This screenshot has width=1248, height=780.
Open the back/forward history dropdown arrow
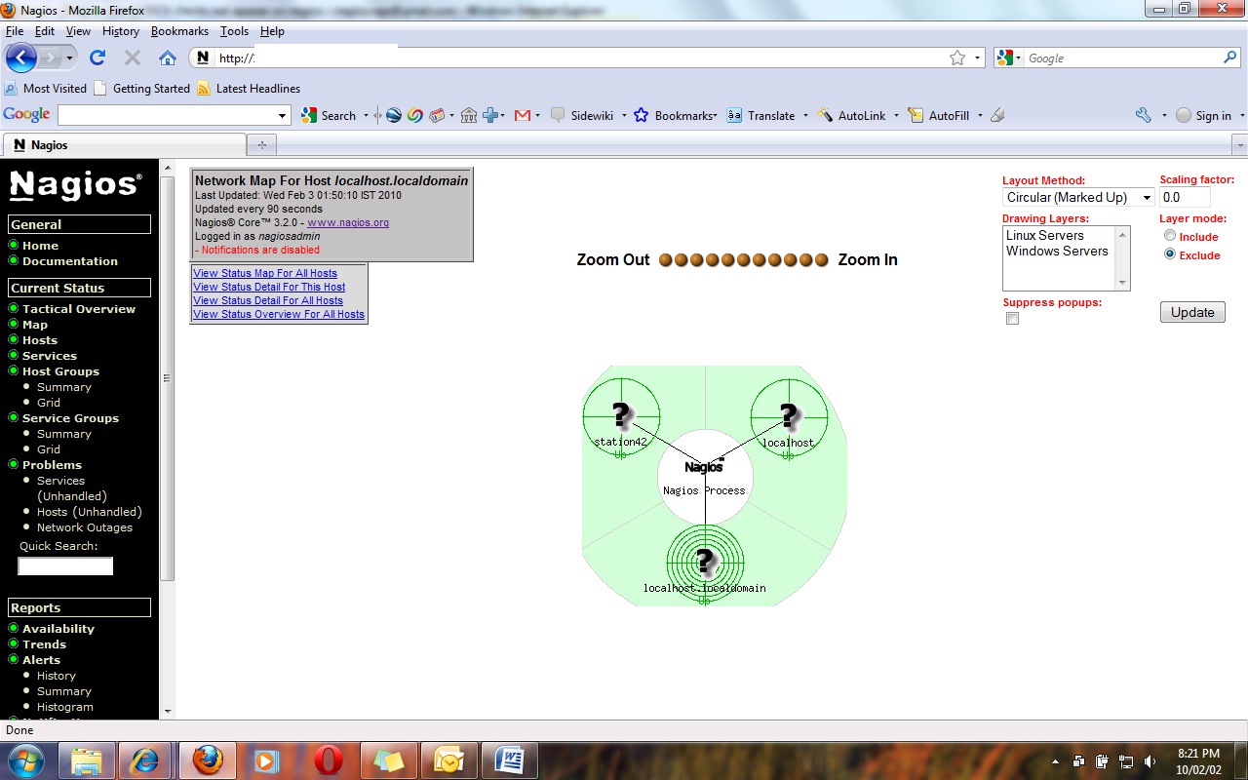pos(69,58)
